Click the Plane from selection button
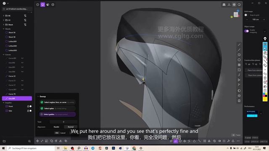This screenshot has width=269, height=151. coord(254,70)
